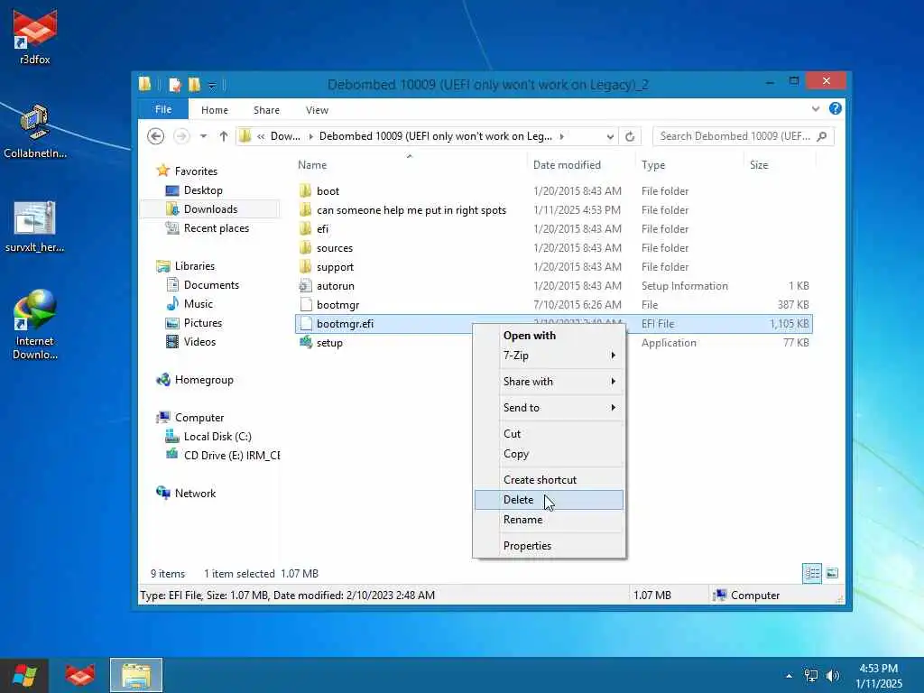Screen dimensions: 924x693
Task: Click the Dow... breadcrumb segment
Action: click(285, 136)
